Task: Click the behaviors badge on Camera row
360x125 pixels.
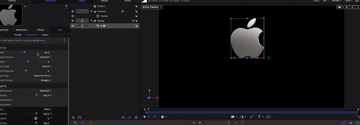Action: click(122, 11)
